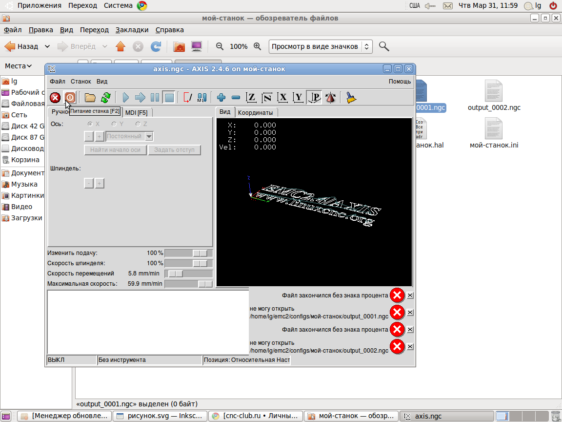The height and width of the screenshot is (422, 562).
Task: Toggle optional pause M1 button
Action: pos(202,98)
